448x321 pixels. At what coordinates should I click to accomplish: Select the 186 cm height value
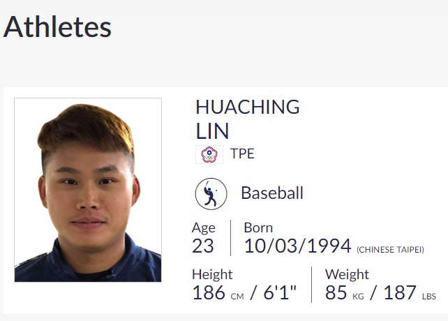point(209,293)
